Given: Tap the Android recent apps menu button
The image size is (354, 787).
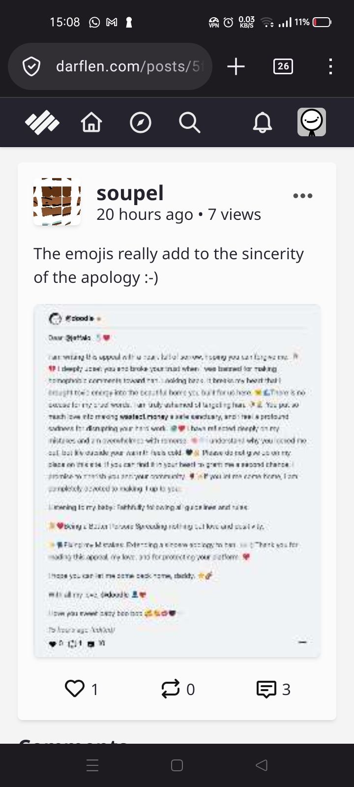Looking at the screenshot, I should click(92, 765).
